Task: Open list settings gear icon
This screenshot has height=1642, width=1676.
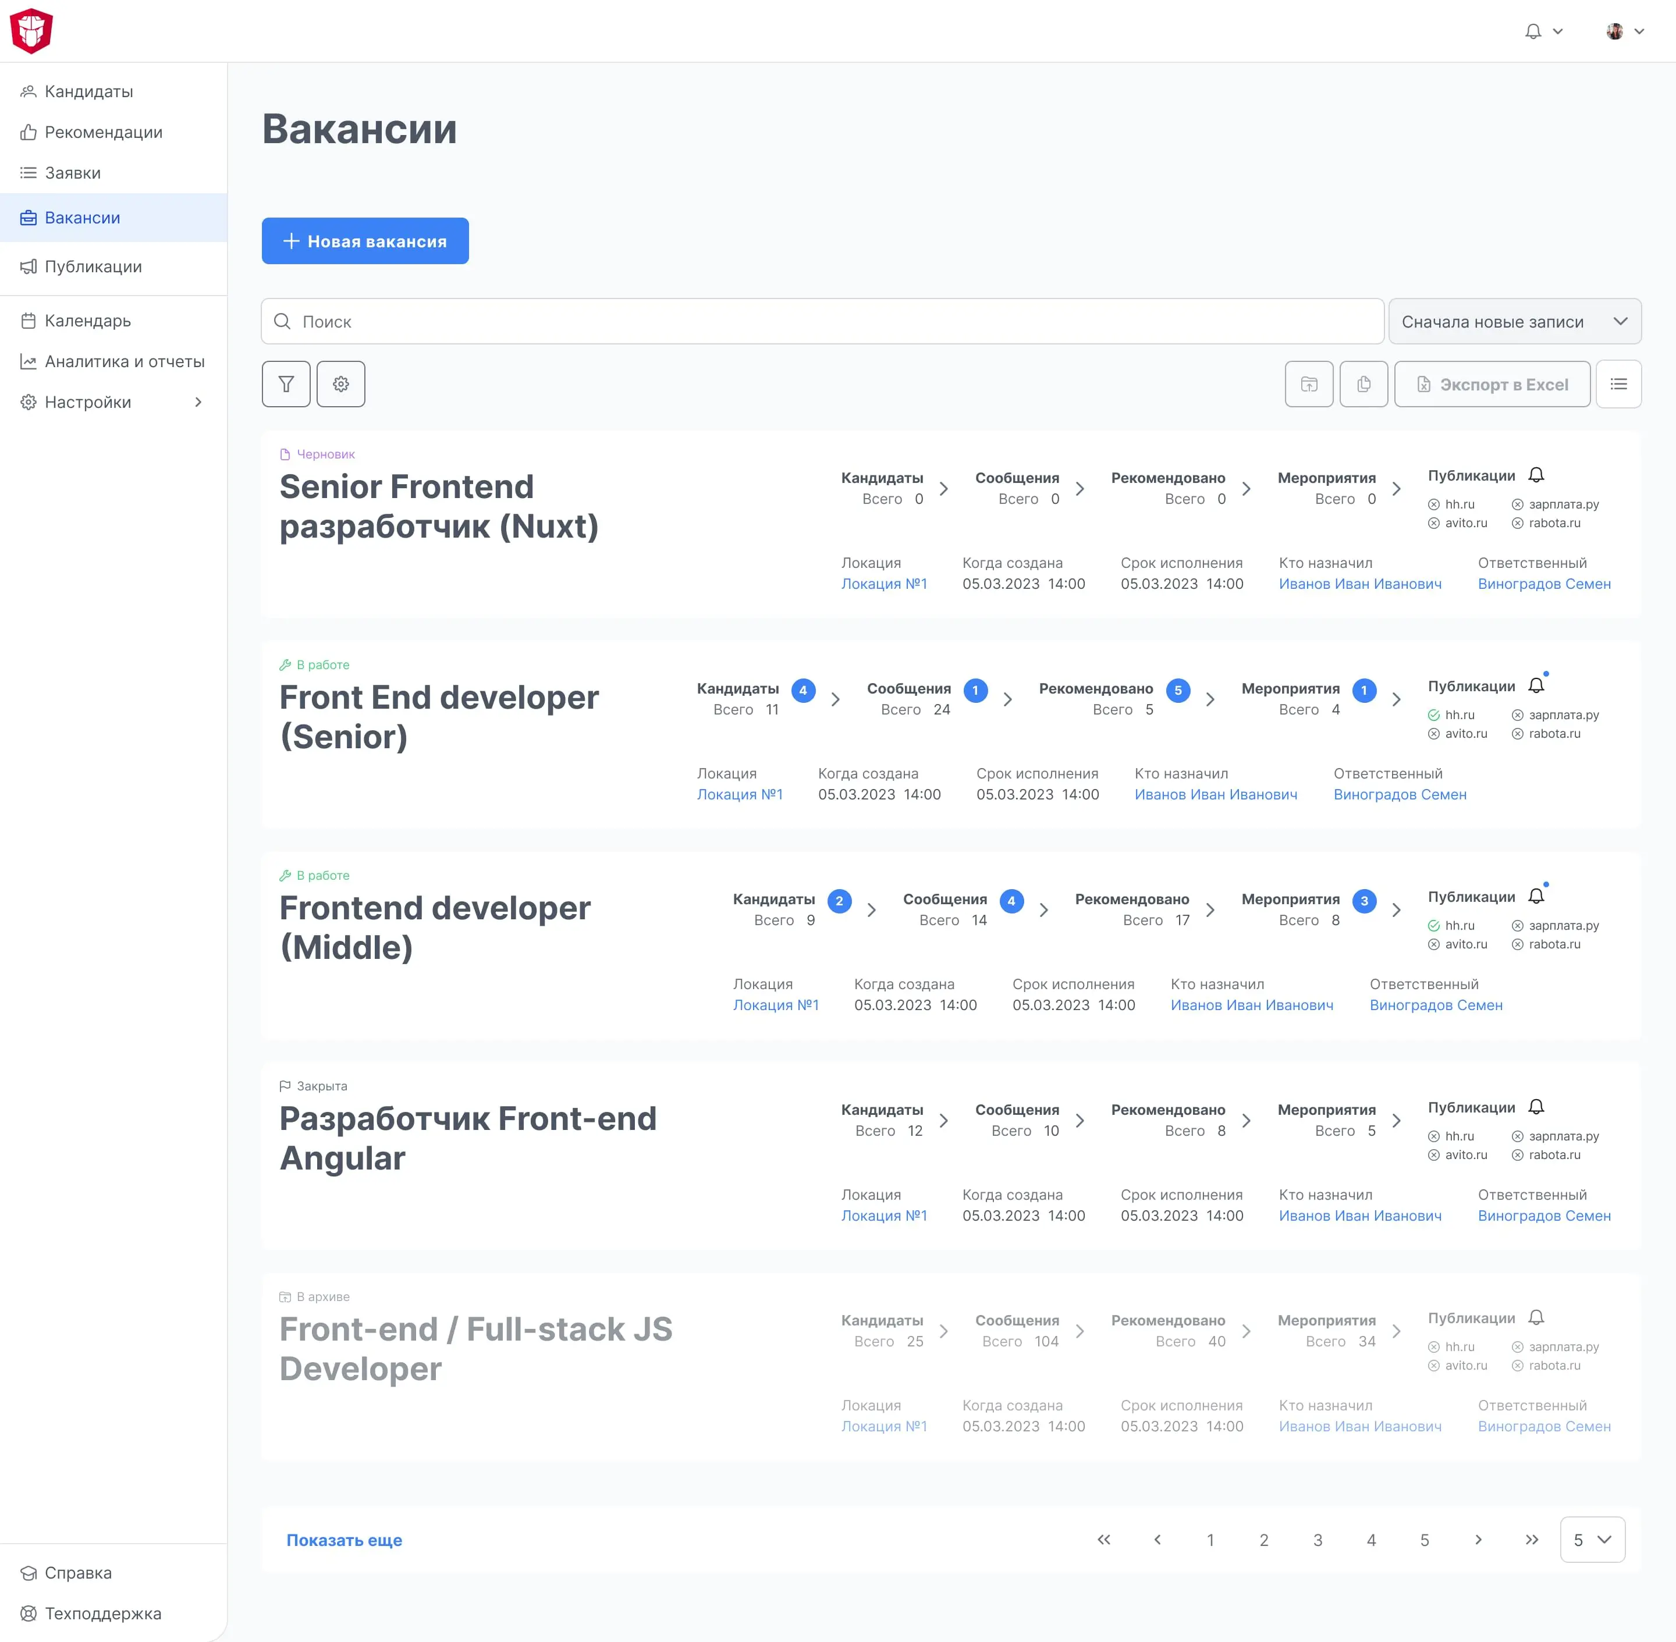Action: (x=340, y=384)
